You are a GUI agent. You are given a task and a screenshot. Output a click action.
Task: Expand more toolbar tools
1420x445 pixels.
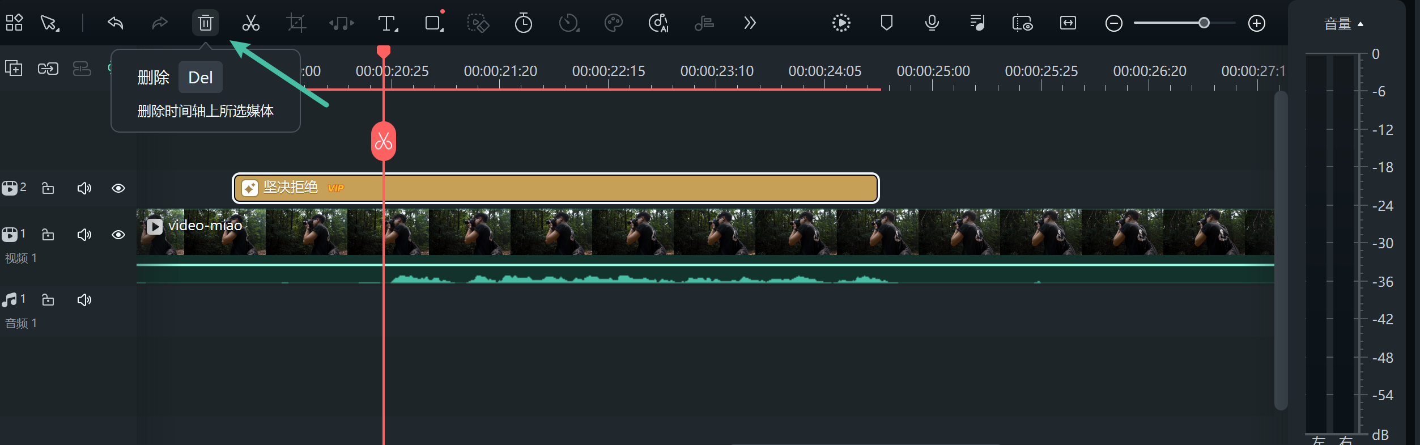tap(750, 23)
